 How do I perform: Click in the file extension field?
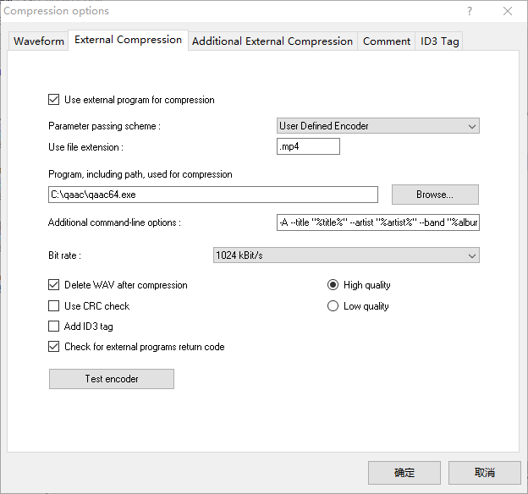(x=308, y=147)
